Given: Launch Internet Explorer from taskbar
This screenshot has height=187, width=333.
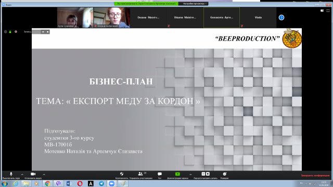Looking at the screenshot, I should (x=16, y=183).
